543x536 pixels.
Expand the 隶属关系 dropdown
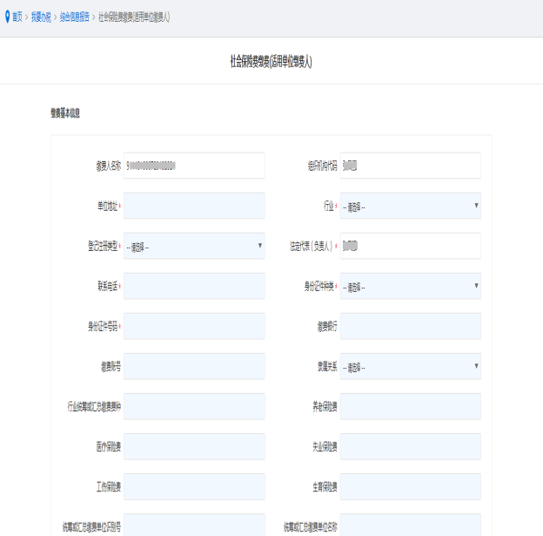point(410,366)
